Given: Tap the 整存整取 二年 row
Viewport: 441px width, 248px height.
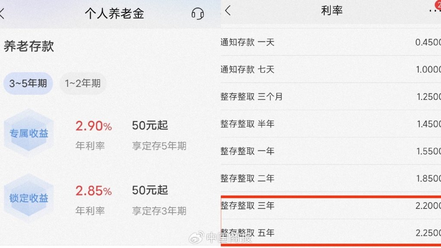Looking at the screenshot, I should 331,178.
